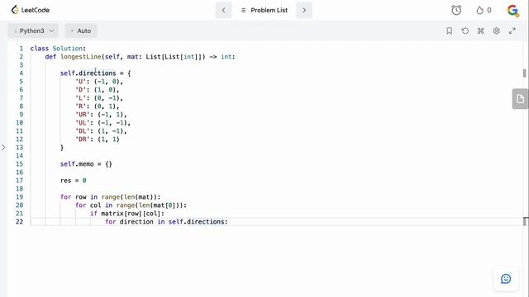This screenshot has height=297, width=529.
Task: Click line number 13 in gutter
Action: coord(20,148)
